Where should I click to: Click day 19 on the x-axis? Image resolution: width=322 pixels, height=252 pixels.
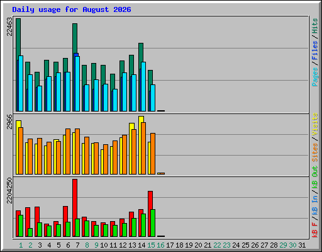coord(189,245)
